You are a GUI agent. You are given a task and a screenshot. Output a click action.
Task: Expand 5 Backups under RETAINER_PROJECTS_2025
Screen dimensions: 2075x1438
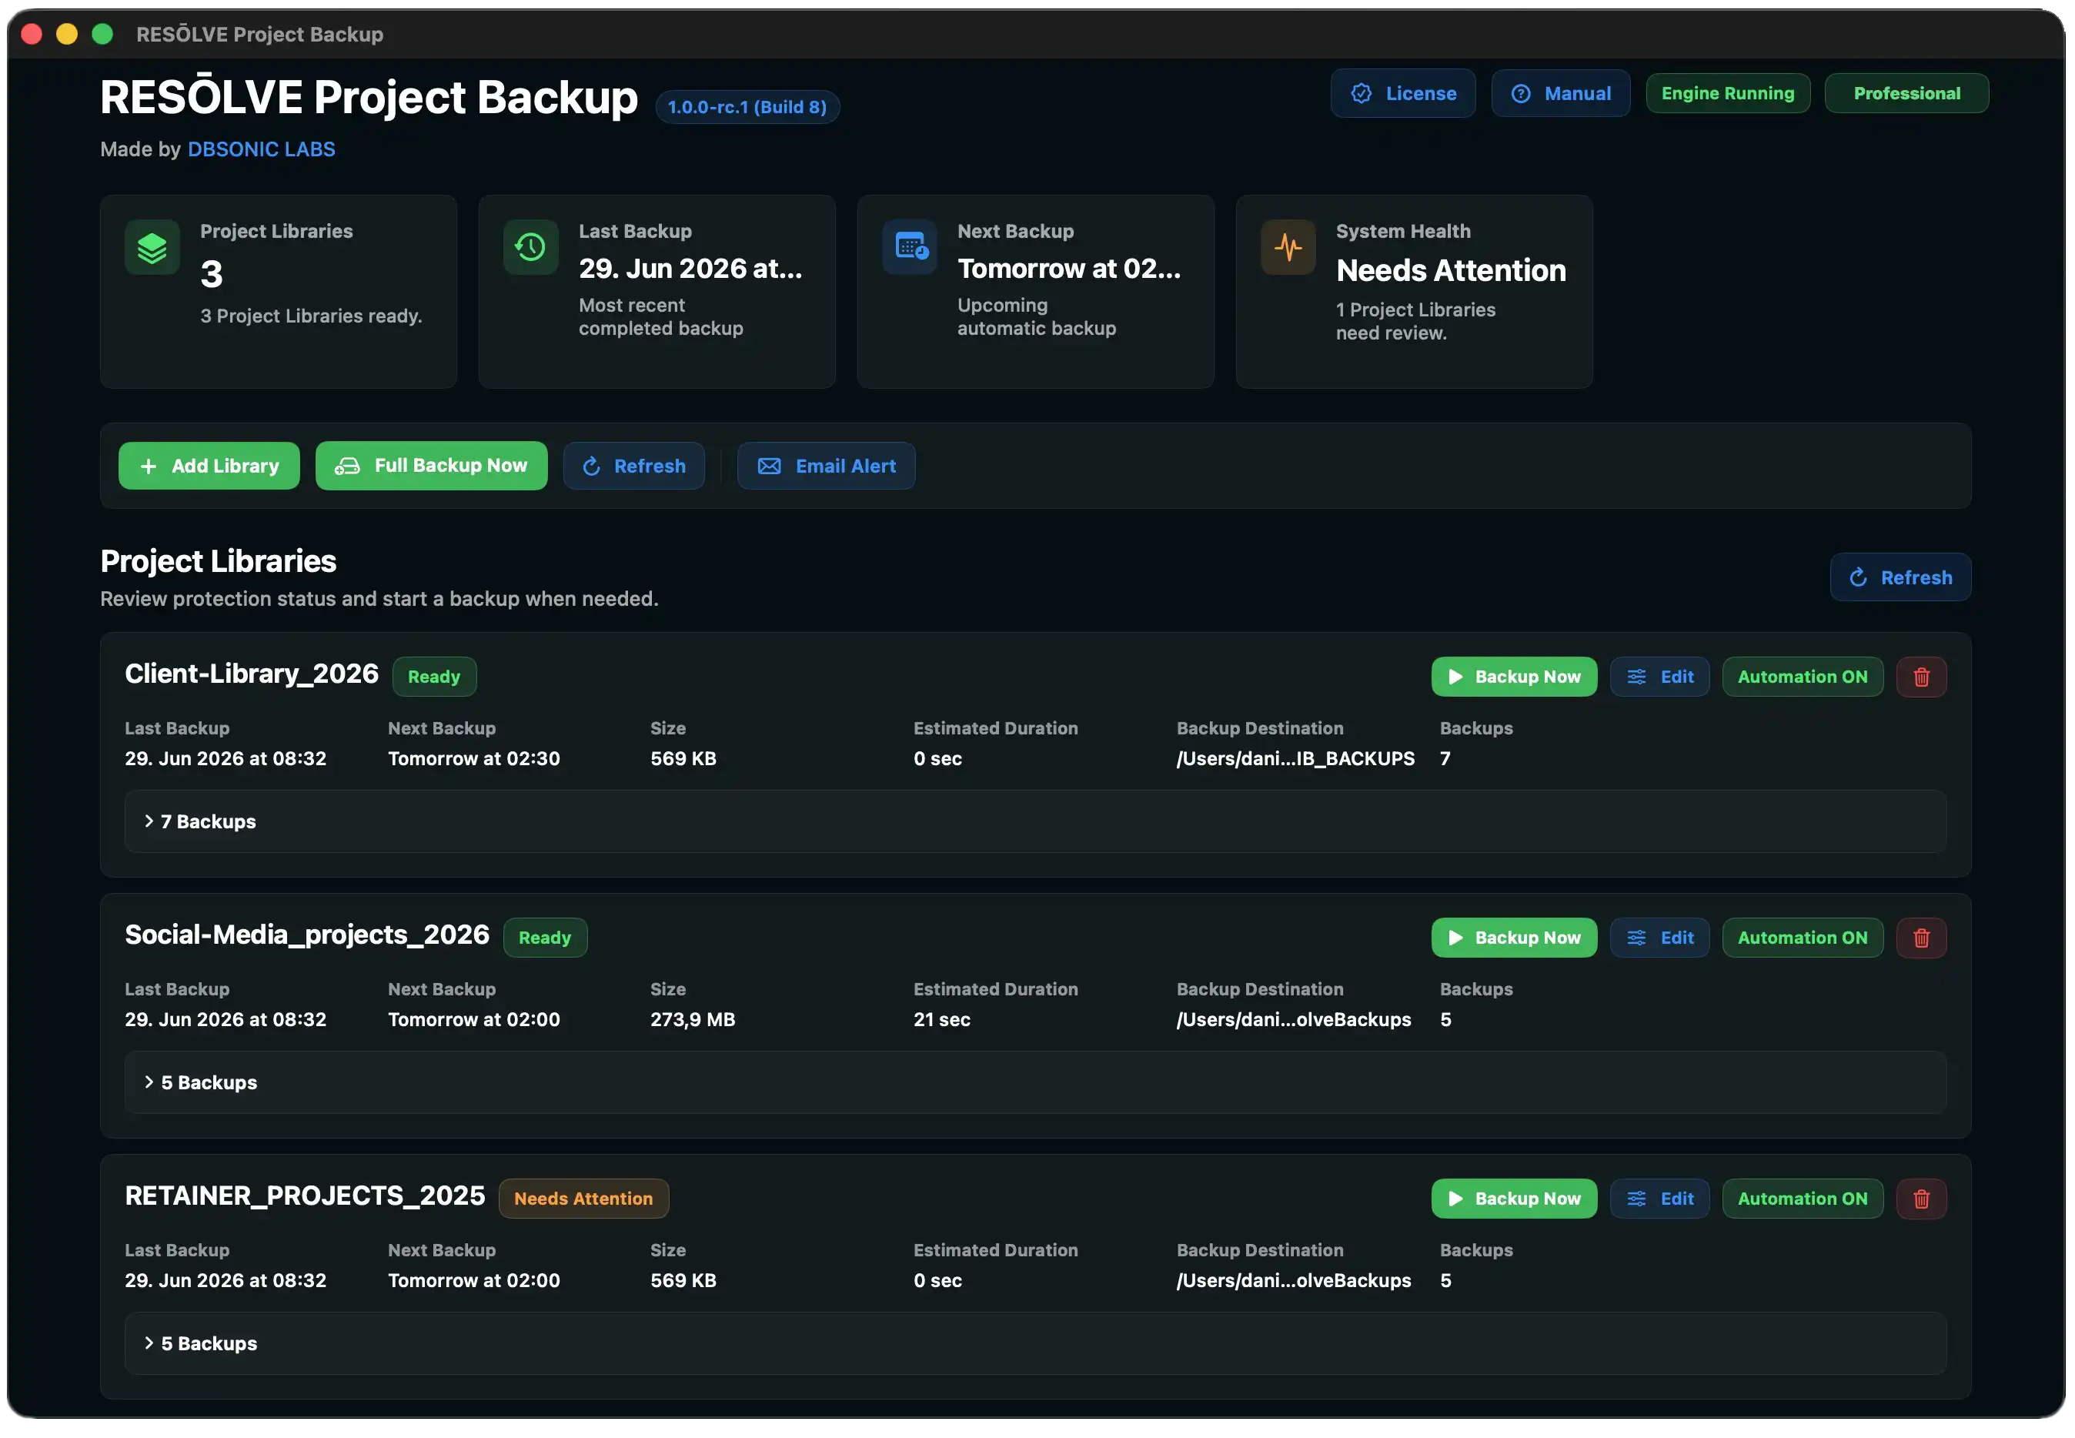(1036, 1344)
